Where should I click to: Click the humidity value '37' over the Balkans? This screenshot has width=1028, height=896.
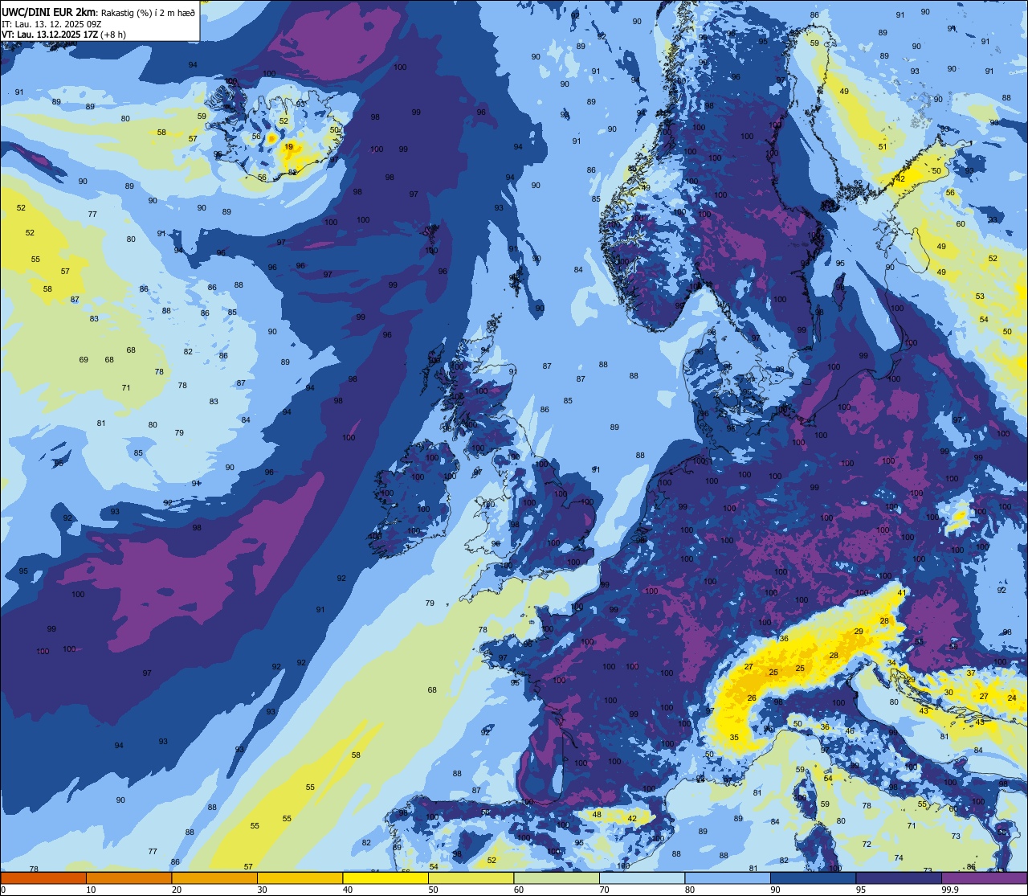pos(971,673)
